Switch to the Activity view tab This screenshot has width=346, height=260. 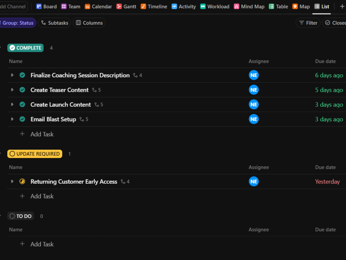[184, 7]
